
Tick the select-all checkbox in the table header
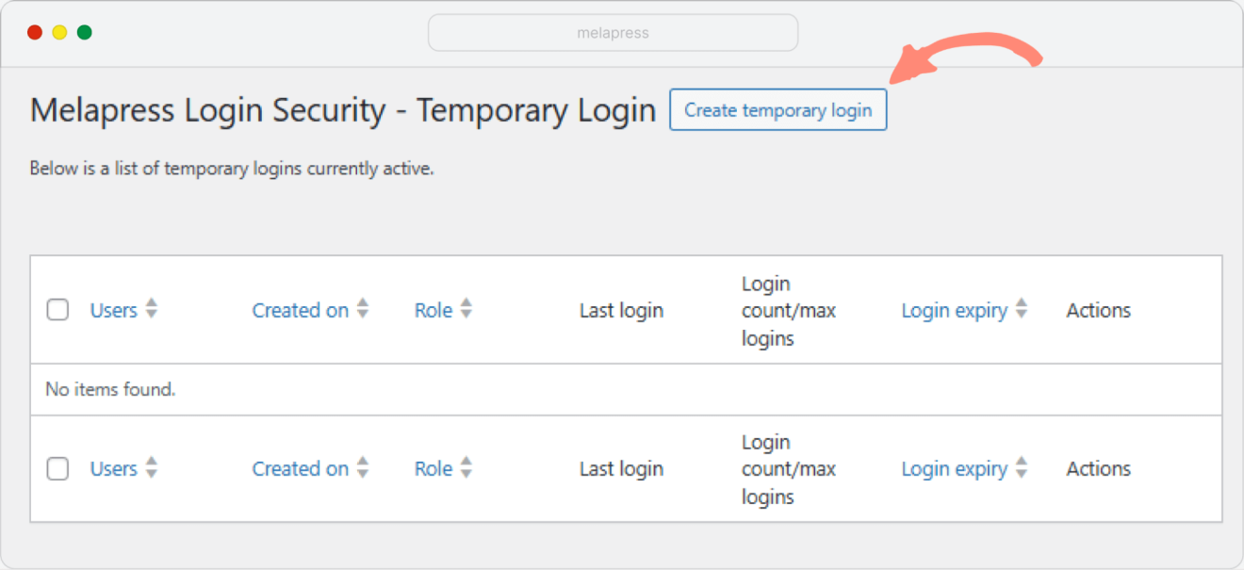[x=57, y=310]
